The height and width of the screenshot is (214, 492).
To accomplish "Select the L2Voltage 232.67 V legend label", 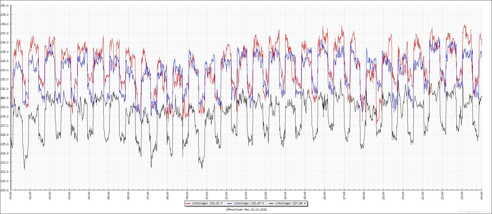I will 249,203.
